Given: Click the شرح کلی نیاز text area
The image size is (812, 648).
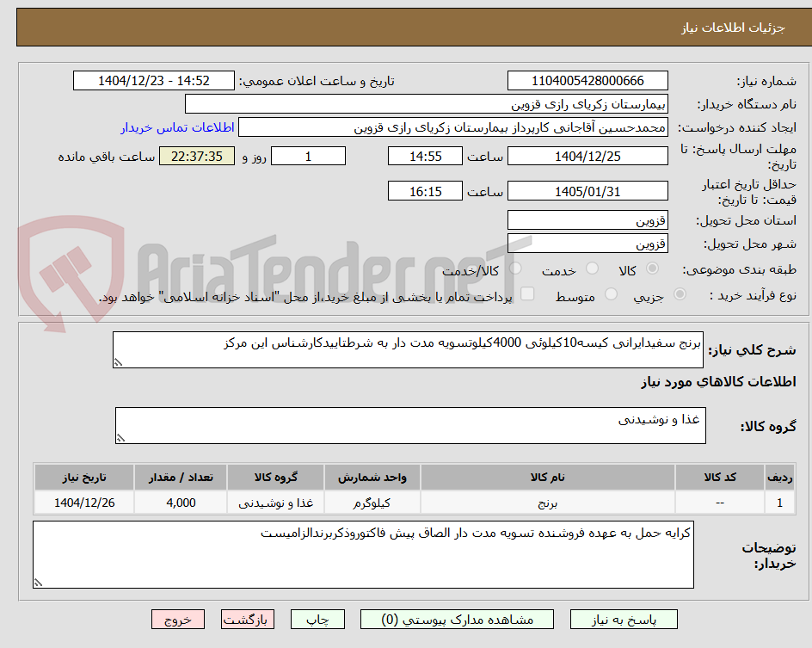Looking at the screenshot, I should 408,349.
